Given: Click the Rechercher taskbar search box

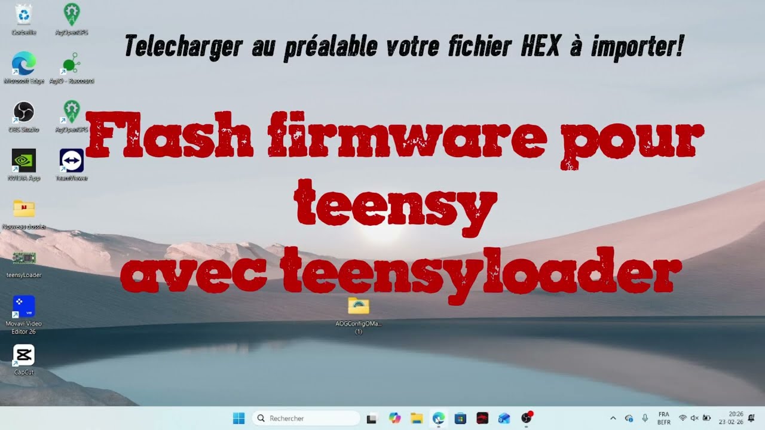Looking at the screenshot, I should click(x=307, y=418).
